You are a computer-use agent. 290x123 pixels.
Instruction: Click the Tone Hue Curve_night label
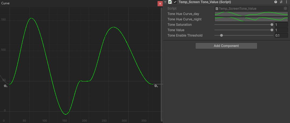185,19
